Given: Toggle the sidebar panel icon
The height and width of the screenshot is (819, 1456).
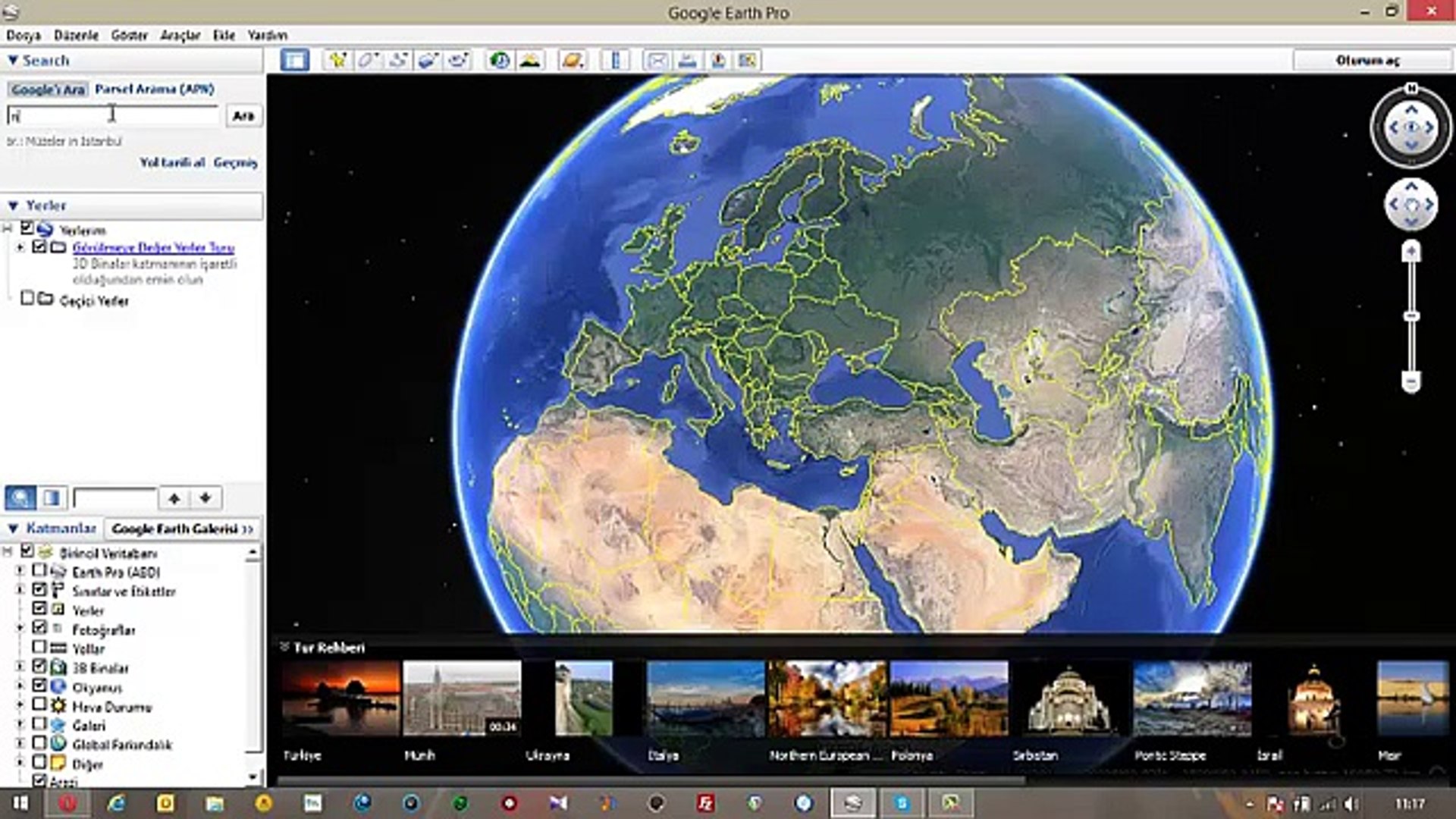Looking at the screenshot, I should [294, 61].
